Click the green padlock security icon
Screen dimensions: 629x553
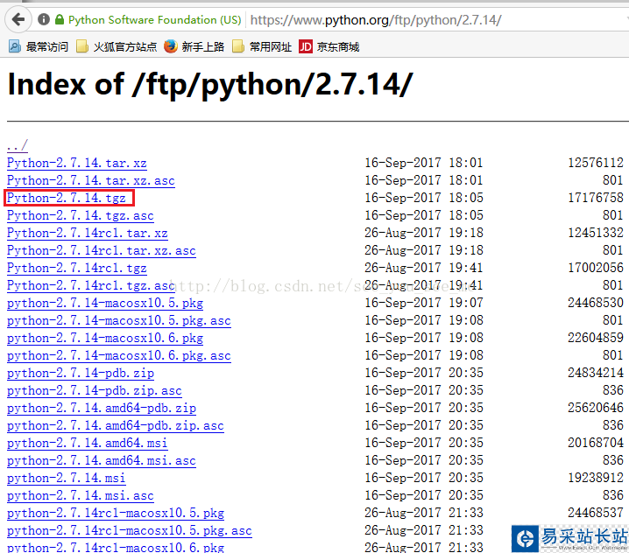click(x=60, y=19)
